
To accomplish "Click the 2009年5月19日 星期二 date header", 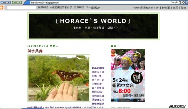I will tap(43, 46).
